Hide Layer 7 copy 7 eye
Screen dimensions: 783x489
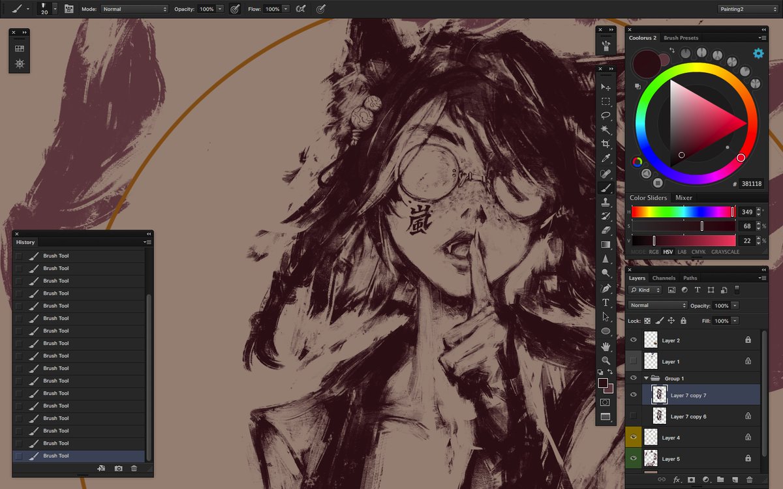633,394
